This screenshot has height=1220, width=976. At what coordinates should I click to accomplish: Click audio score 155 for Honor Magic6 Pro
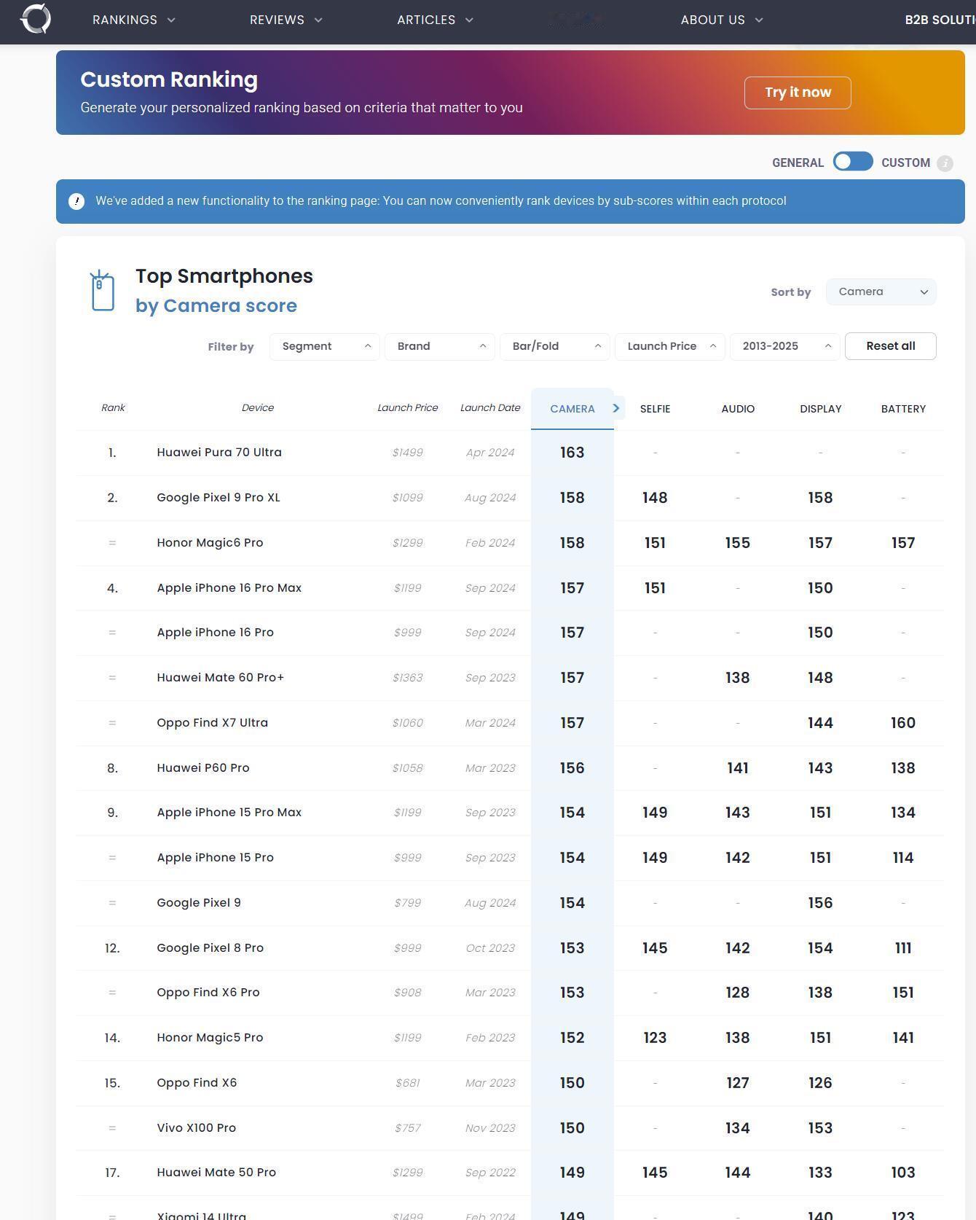[x=738, y=543]
